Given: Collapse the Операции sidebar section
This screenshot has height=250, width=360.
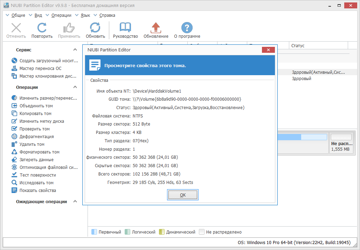Looking at the screenshot, I should click(75, 87).
